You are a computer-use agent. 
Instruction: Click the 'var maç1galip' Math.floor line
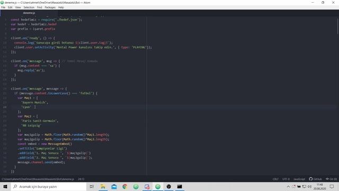click(x=64, y=135)
